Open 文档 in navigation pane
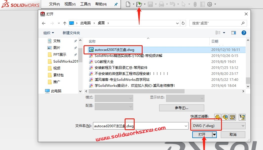The height and width of the screenshot is (150, 263). [57, 41]
